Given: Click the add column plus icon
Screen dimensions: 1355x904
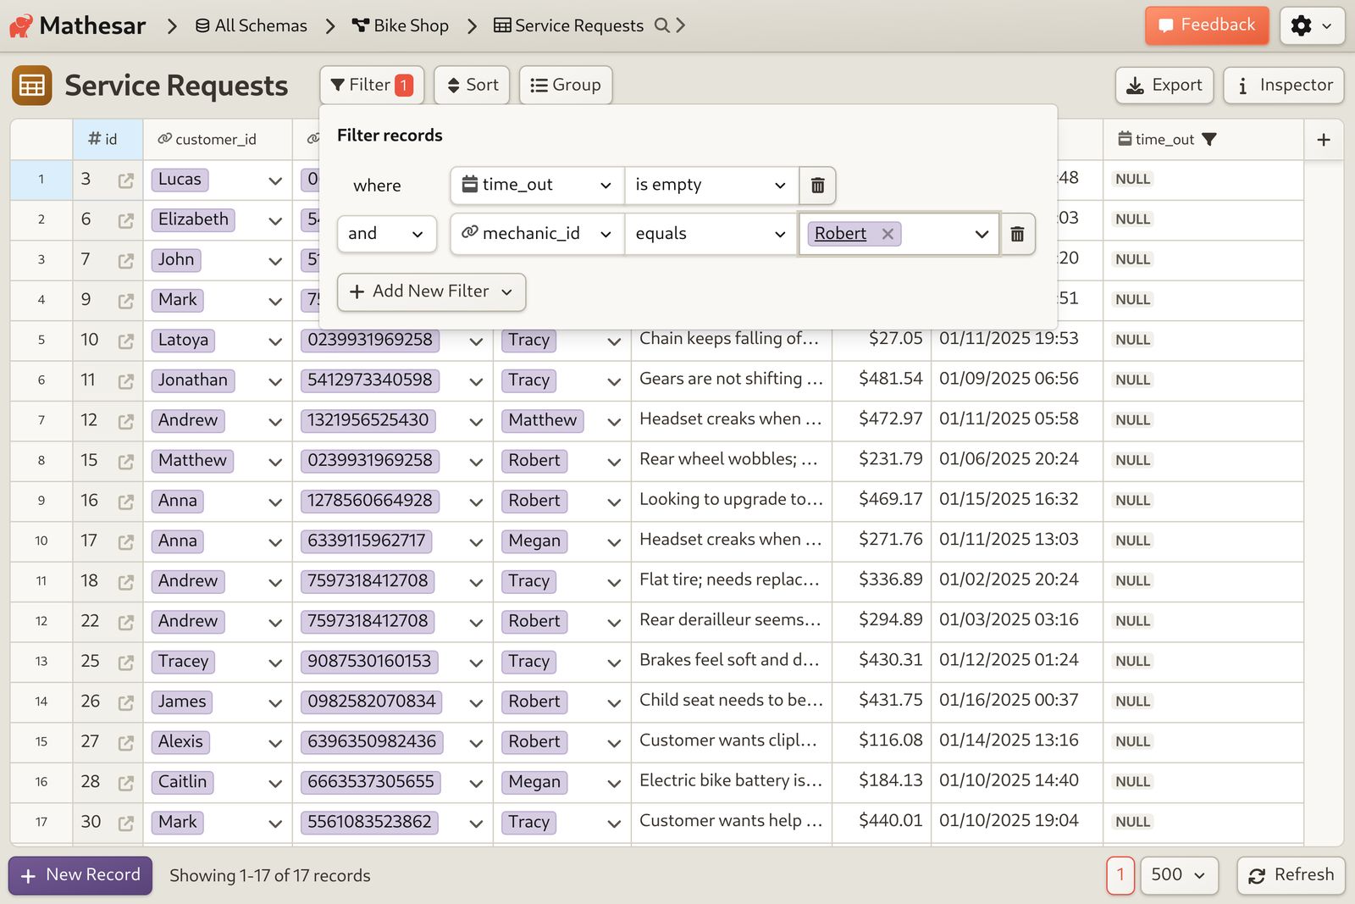Looking at the screenshot, I should point(1324,140).
